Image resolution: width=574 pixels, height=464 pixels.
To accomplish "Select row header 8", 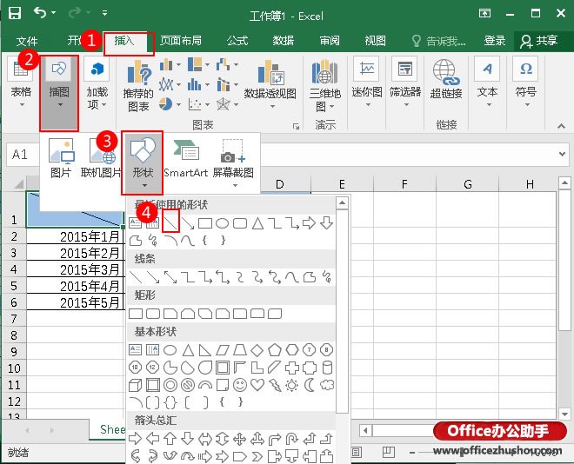I will point(14,335).
